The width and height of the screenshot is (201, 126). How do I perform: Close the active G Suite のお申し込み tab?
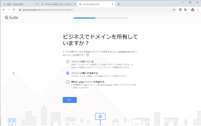[x=113, y=4]
